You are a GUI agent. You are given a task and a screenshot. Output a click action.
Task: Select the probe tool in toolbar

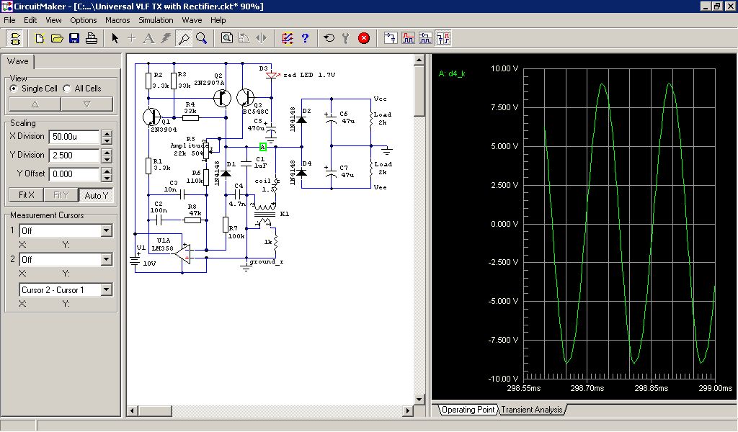[x=184, y=38]
